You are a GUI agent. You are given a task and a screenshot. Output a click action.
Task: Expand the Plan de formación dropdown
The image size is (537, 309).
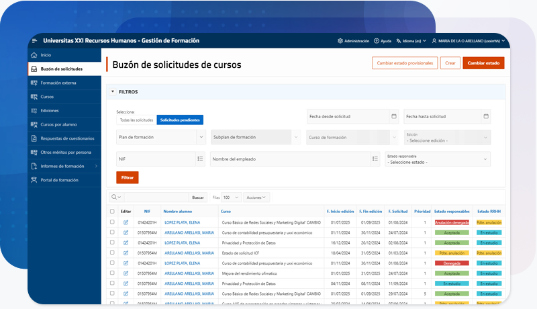pyautogui.click(x=201, y=137)
